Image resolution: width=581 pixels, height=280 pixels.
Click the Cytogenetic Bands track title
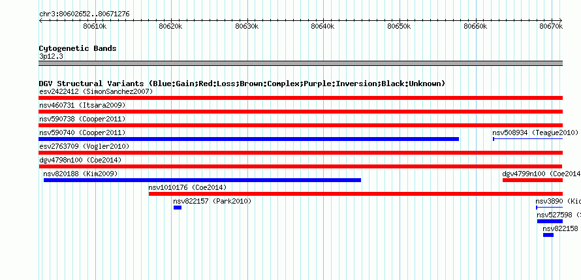[x=78, y=48]
